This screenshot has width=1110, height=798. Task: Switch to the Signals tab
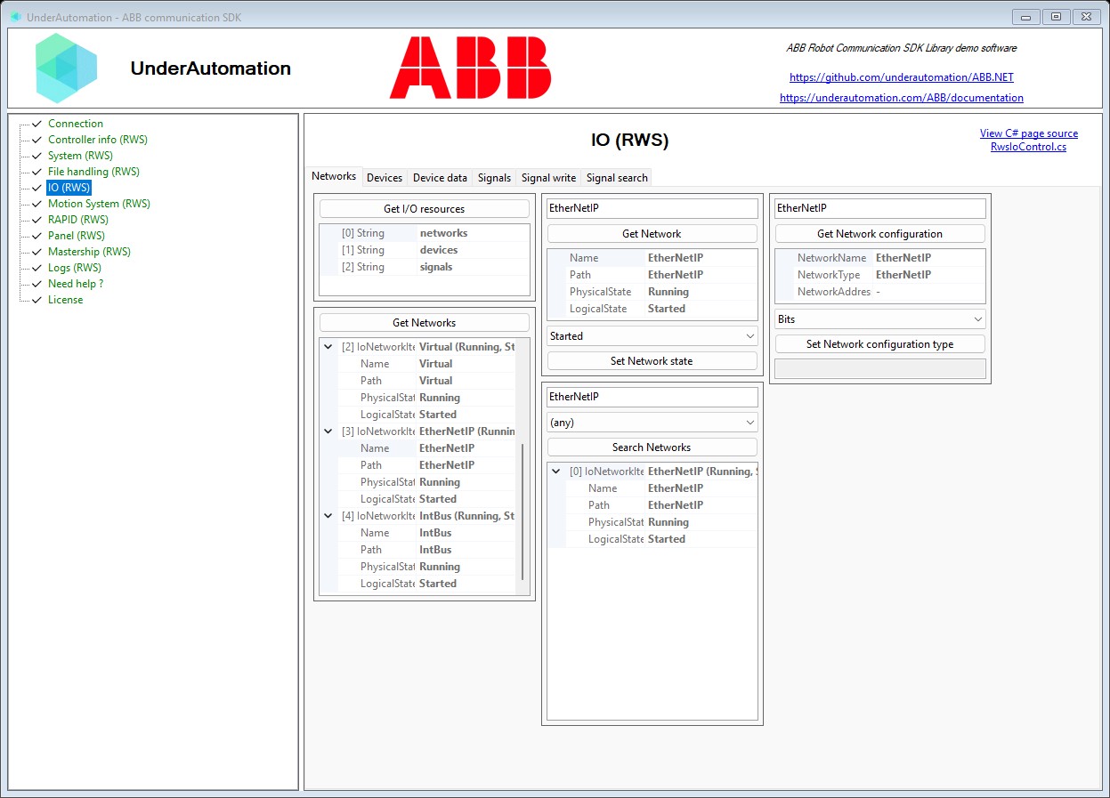coord(494,178)
